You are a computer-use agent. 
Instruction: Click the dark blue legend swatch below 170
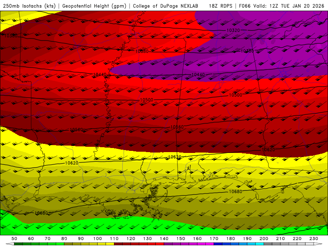[x=218, y=244]
